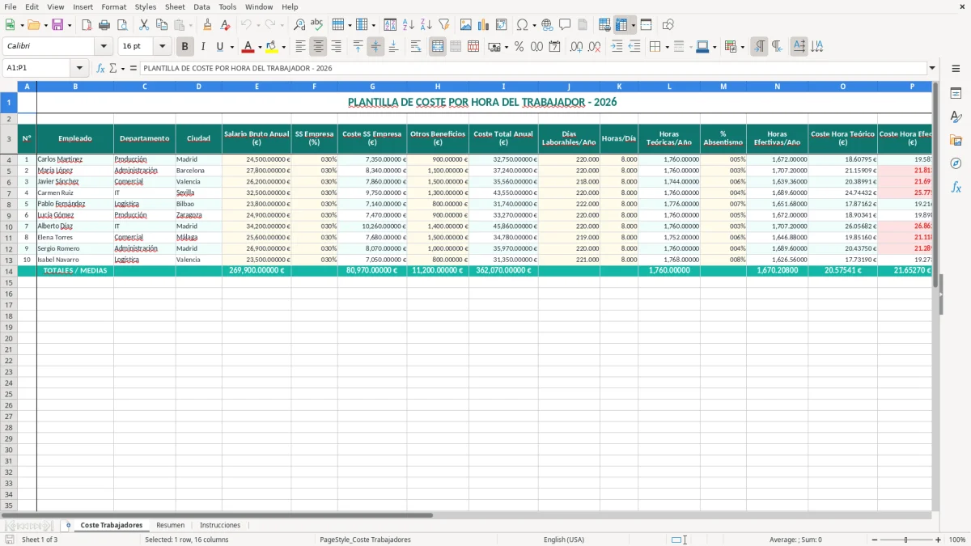Click zoom in plus button
971x546 pixels.
(938, 540)
